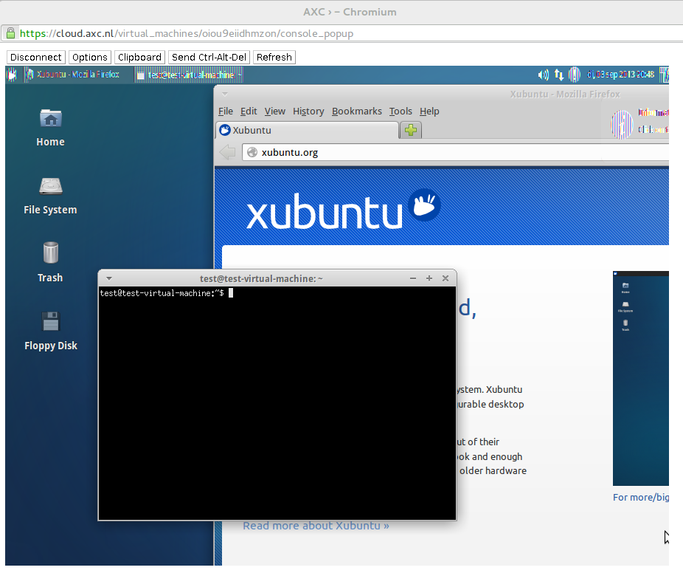Screen dimensions: 683x573
Task: Select the Xubuntu tab in Firefox
Action: coord(306,131)
